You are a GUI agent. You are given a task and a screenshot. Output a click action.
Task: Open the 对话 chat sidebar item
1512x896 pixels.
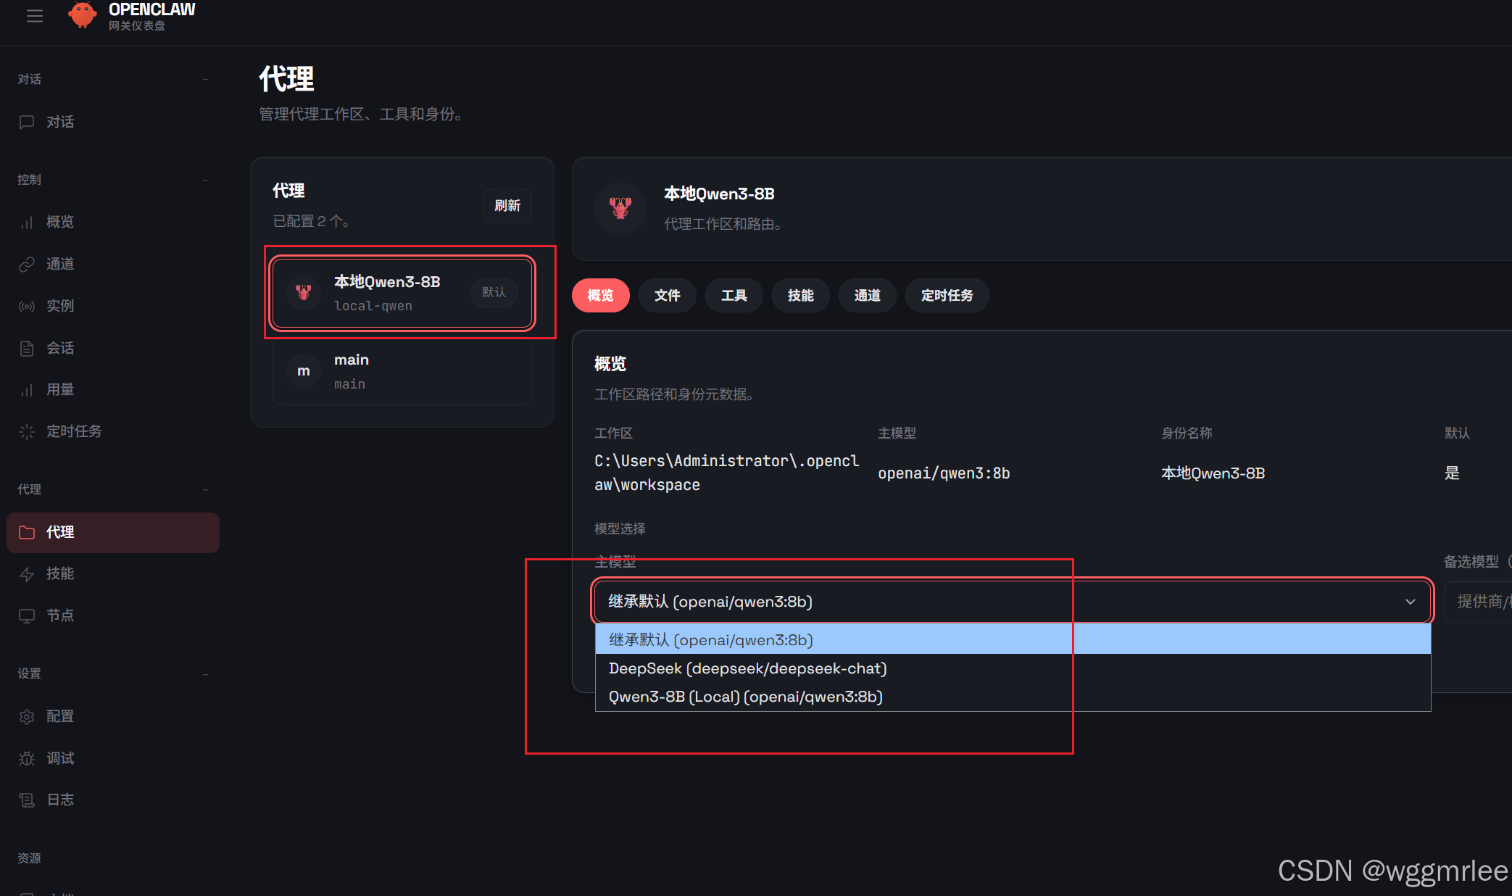pos(60,122)
